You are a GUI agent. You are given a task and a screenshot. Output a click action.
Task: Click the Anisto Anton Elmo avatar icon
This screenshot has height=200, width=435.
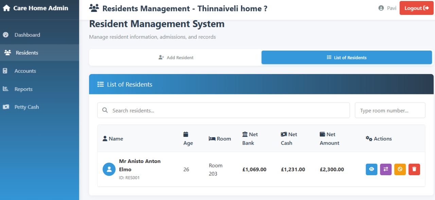[x=109, y=169]
